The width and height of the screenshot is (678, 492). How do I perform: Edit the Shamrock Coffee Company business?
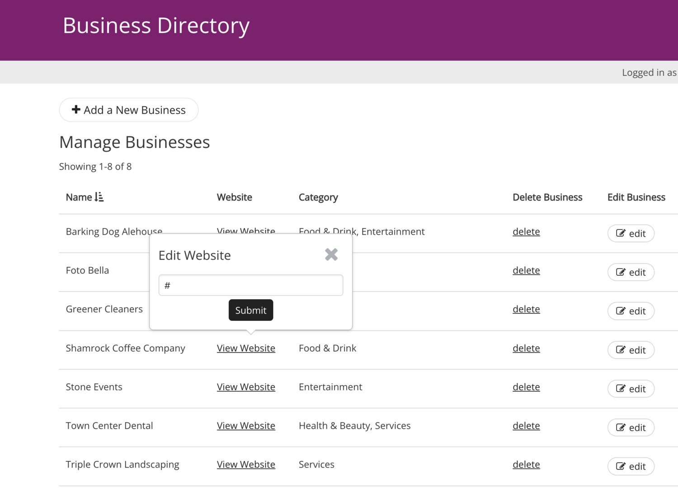(631, 350)
